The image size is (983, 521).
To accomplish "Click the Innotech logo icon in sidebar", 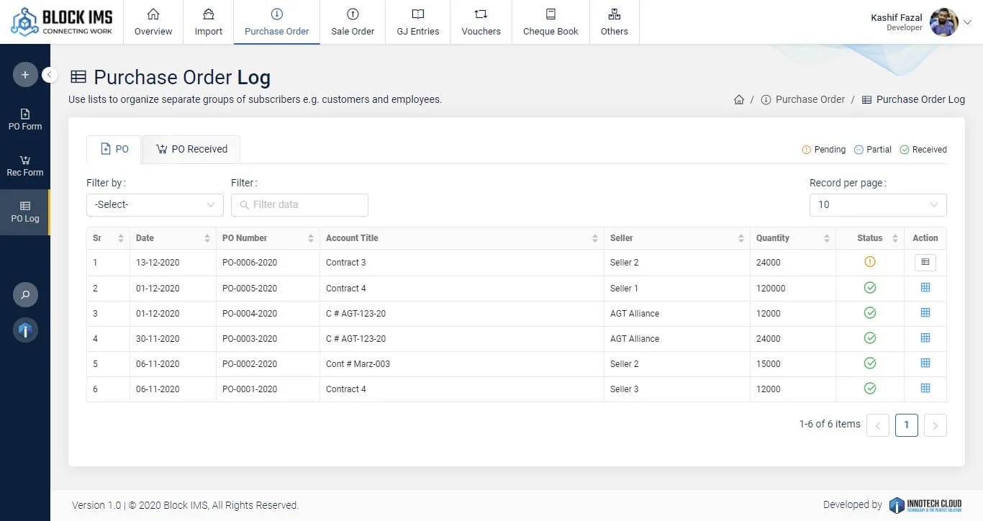I will coord(25,330).
